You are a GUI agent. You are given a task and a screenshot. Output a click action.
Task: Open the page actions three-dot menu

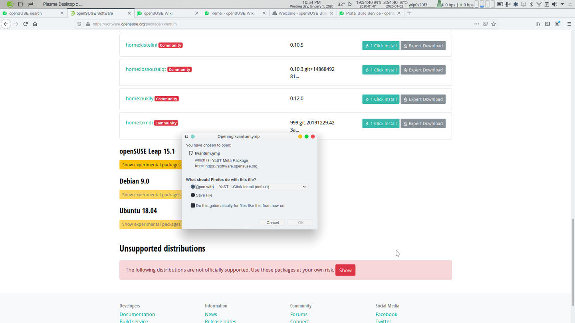(476, 24)
